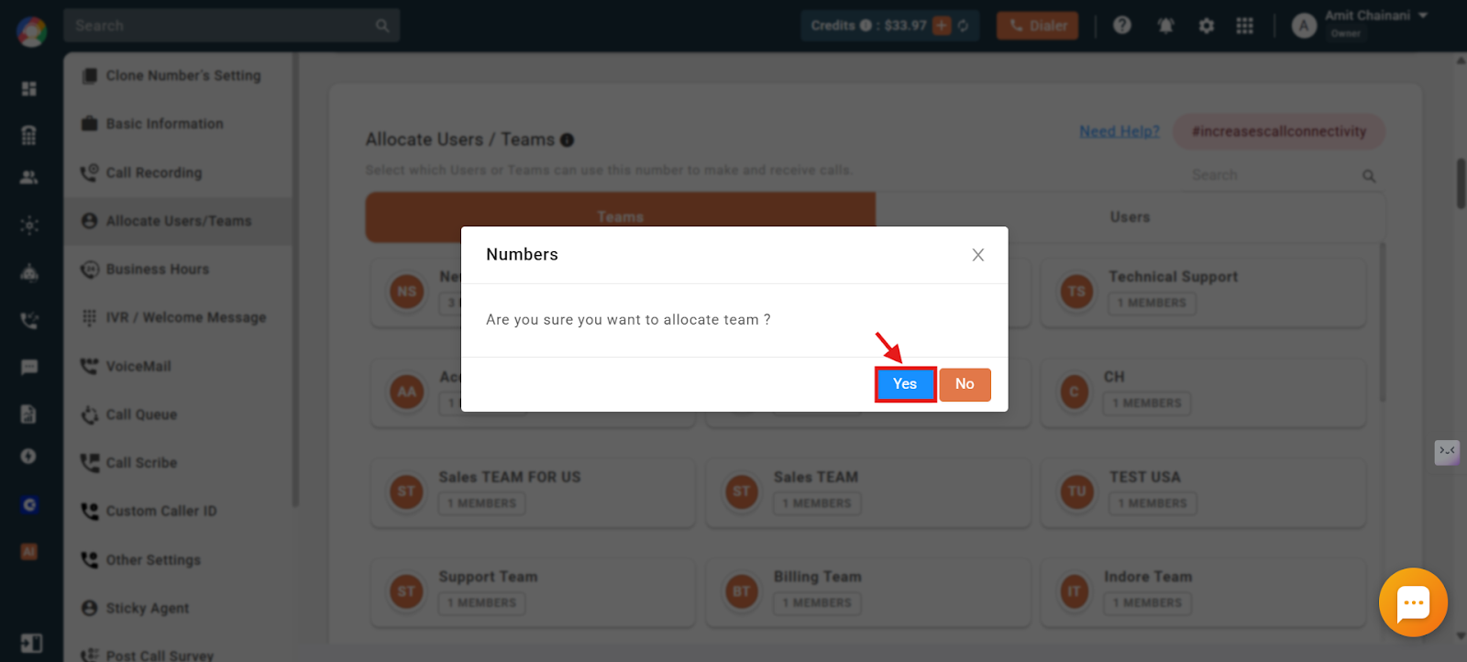Open the help question mark icon
Screen dimensions: 1467x662
pos(1122,26)
